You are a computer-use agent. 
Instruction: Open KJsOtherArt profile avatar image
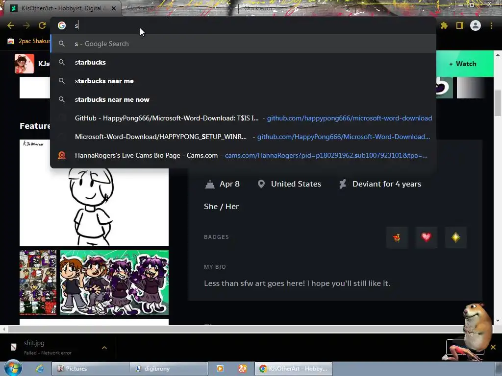click(x=25, y=64)
